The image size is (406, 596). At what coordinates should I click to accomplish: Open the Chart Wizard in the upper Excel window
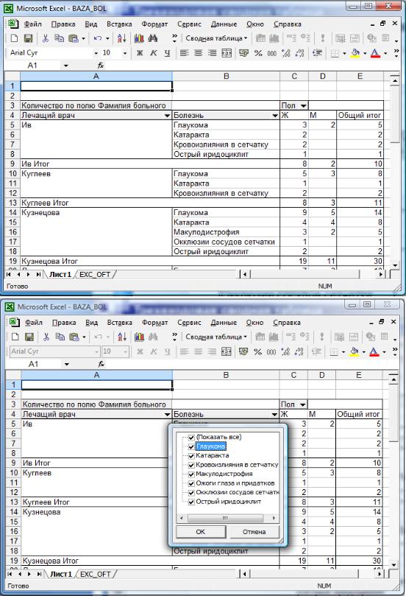[139, 38]
